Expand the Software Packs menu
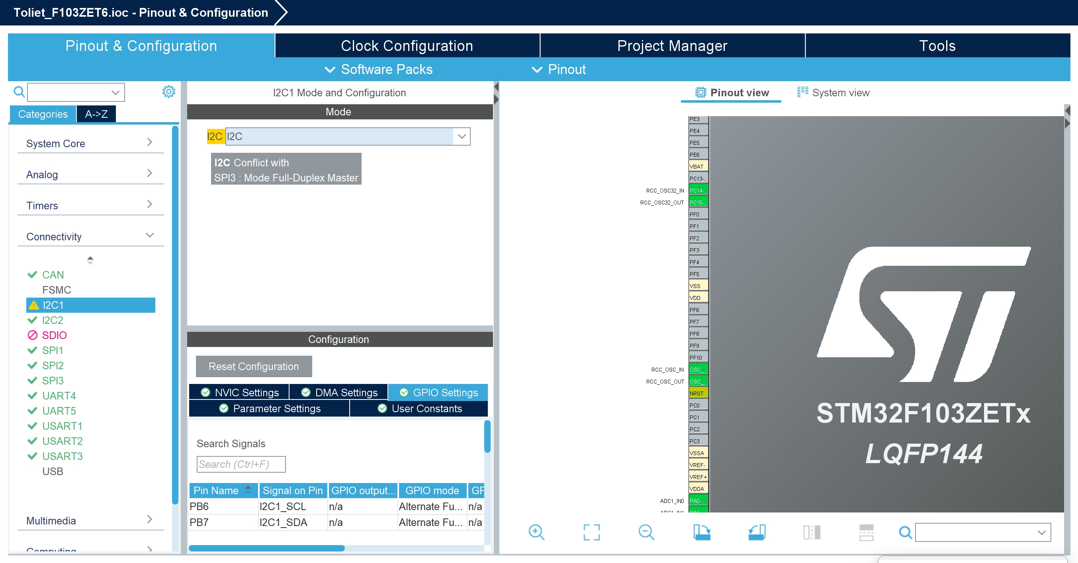The image size is (1078, 563). tap(379, 69)
